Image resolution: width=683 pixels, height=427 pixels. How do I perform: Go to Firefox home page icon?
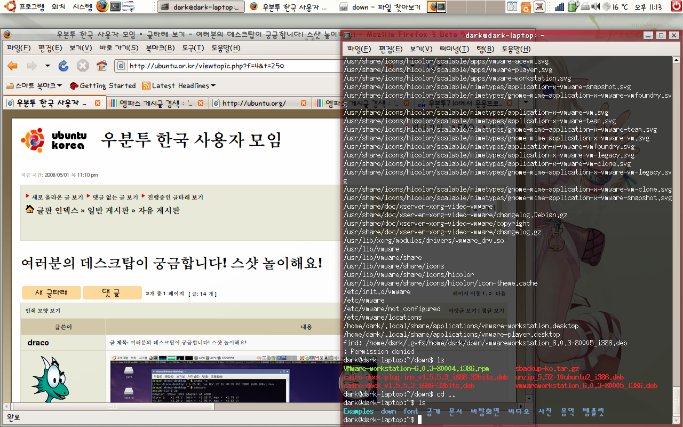(x=101, y=66)
